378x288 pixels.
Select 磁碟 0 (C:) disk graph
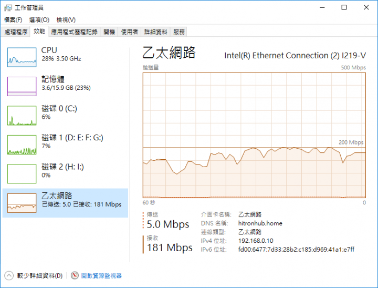pyautogui.click(x=22, y=116)
